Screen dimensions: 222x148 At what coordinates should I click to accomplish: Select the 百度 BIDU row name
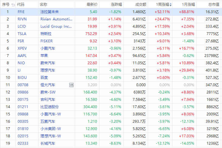[44, 77]
